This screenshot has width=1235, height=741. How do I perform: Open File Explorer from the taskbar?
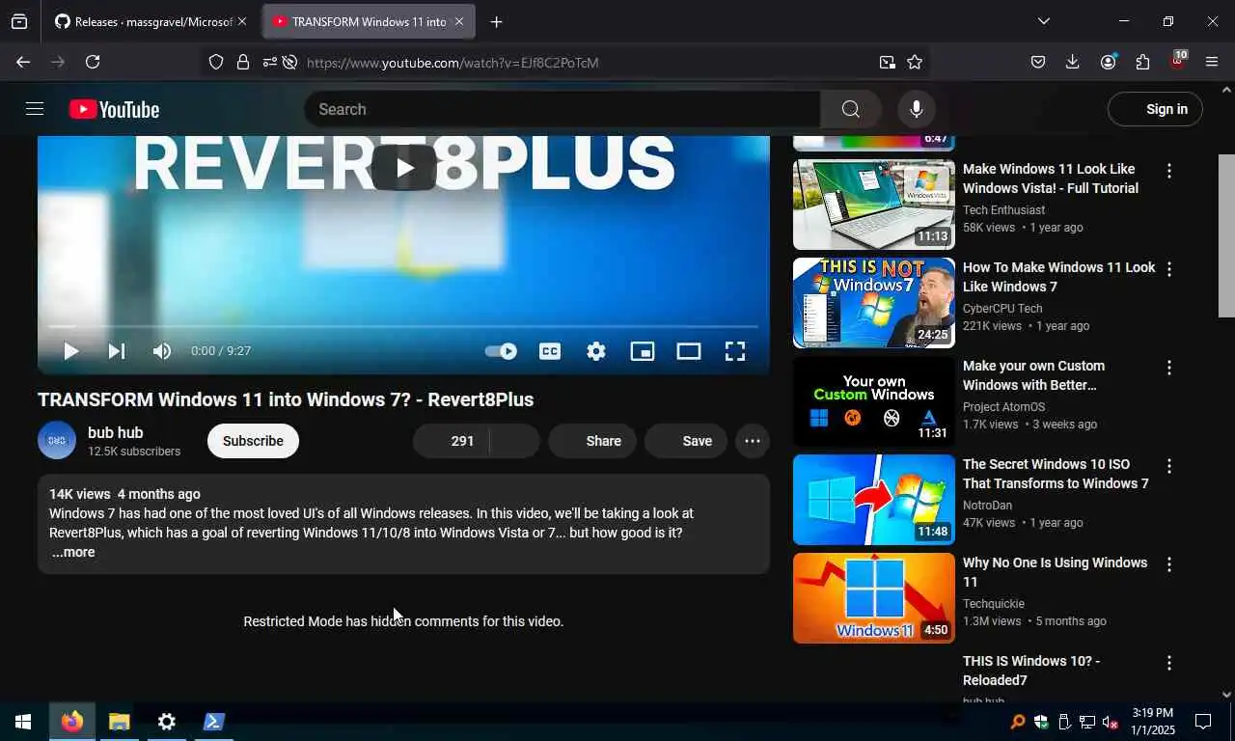pyautogui.click(x=120, y=722)
